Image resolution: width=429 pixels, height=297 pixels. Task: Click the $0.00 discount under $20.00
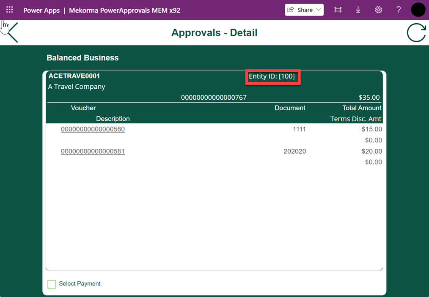374,162
